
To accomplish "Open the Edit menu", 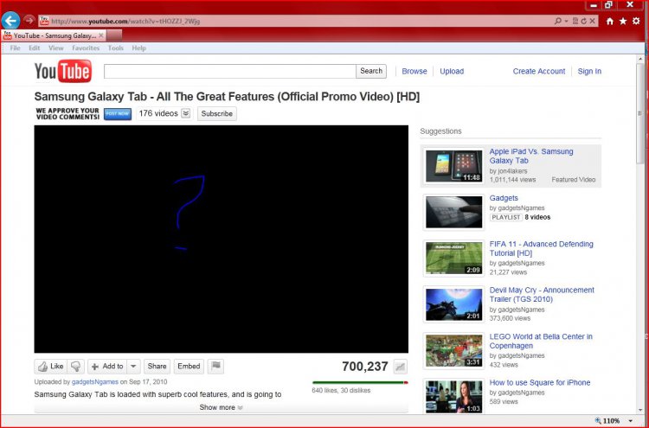I will pyautogui.click(x=35, y=48).
